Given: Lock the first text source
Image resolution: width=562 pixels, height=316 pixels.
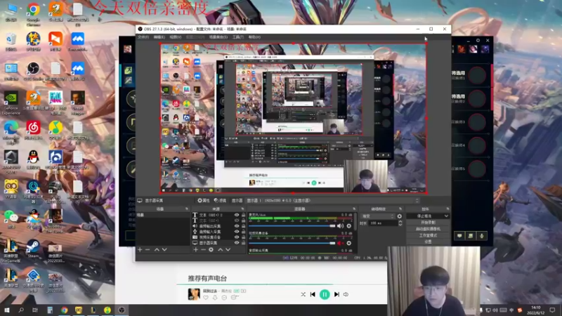Looking at the screenshot, I should coord(243,215).
